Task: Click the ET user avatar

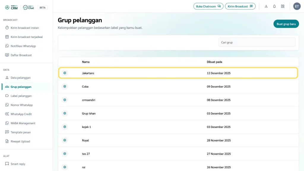Action: (297, 6)
